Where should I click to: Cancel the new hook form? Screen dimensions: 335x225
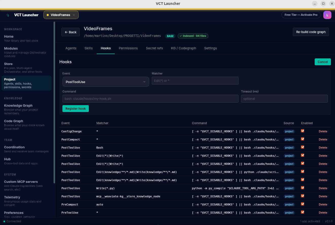(323, 62)
